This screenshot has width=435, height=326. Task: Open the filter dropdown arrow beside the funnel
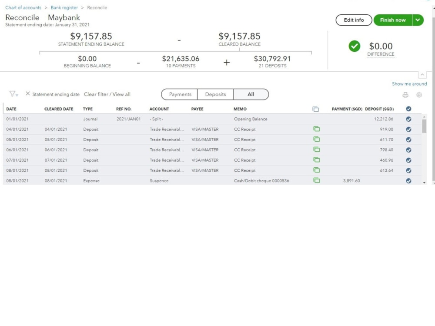17,95
